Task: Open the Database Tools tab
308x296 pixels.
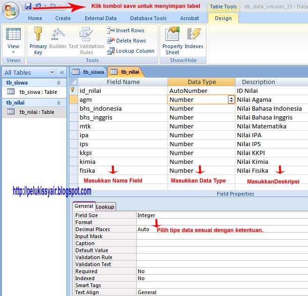Action: tap(148, 18)
